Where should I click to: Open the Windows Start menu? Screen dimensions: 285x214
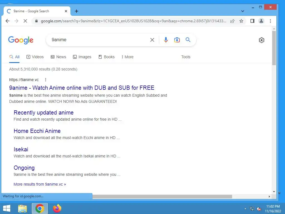(7, 208)
